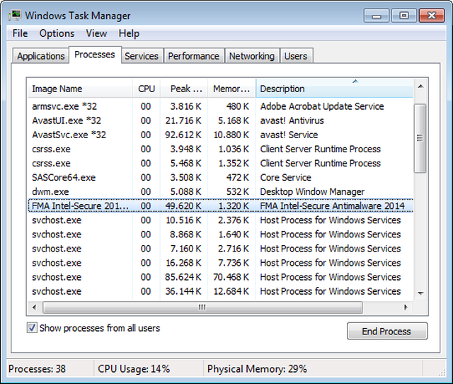
Task: Open the File menu
Action: point(20,33)
